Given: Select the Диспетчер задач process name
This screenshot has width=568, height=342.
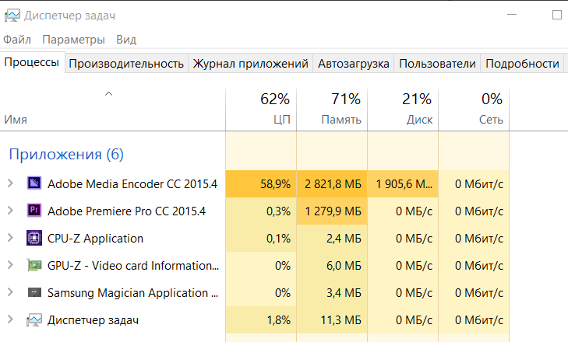Looking at the screenshot, I should point(93,320).
